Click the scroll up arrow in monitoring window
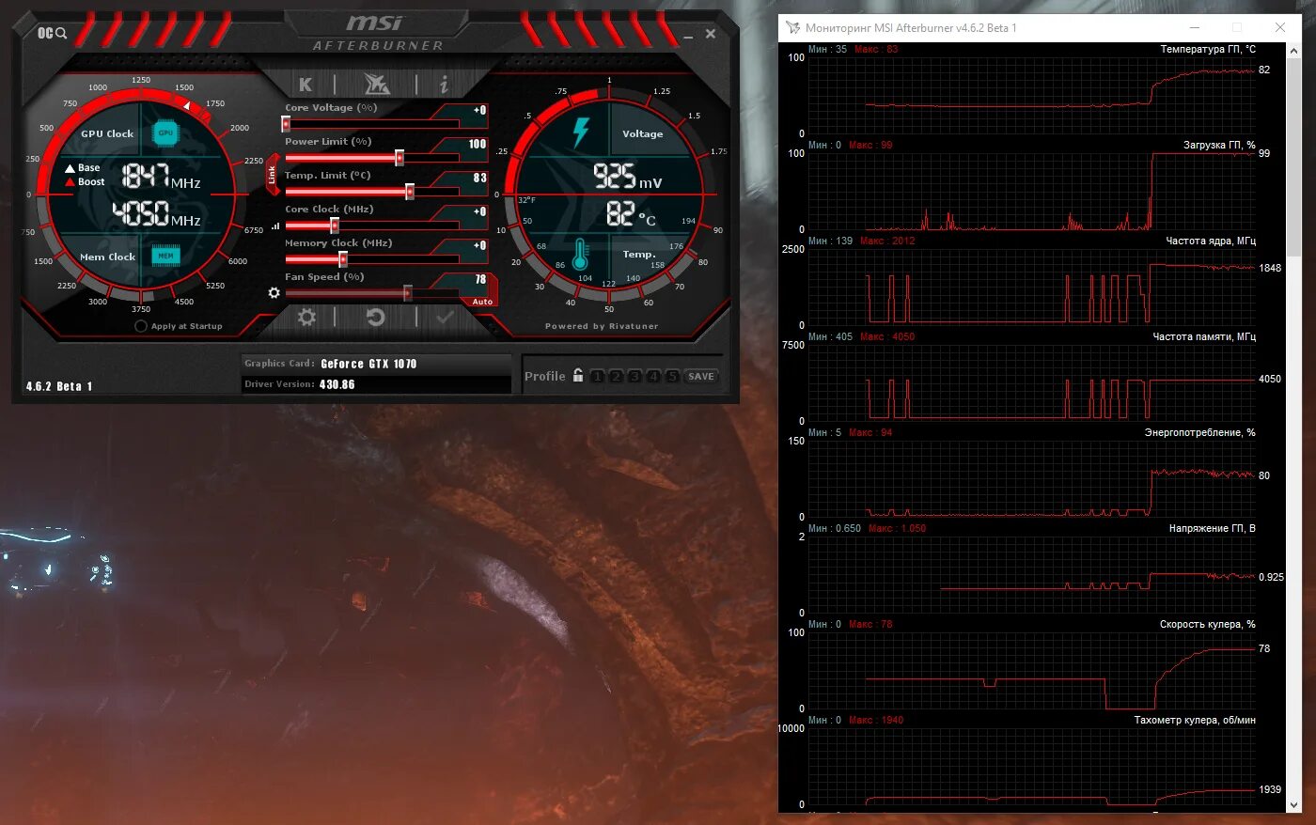The height and width of the screenshot is (825, 1316). pyautogui.click(x=1294, y=51)
